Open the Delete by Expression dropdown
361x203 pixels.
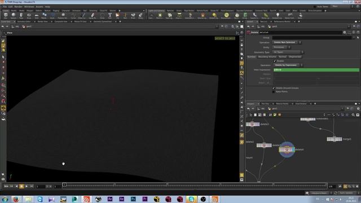(x=288, y=65)
